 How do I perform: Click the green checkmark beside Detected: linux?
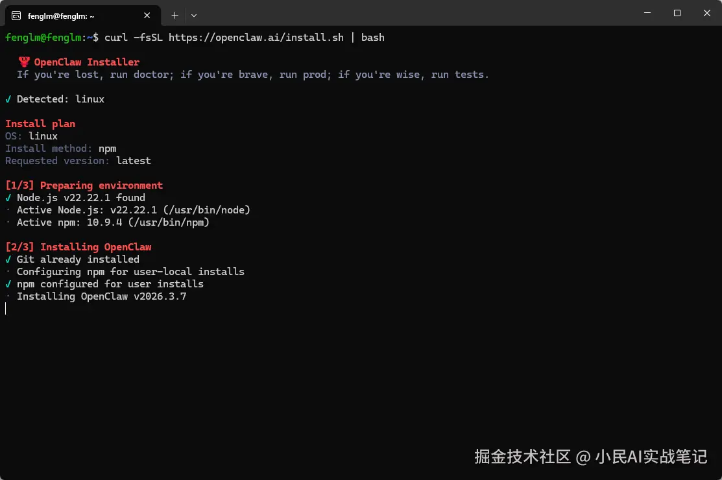(x=8, y=99)
